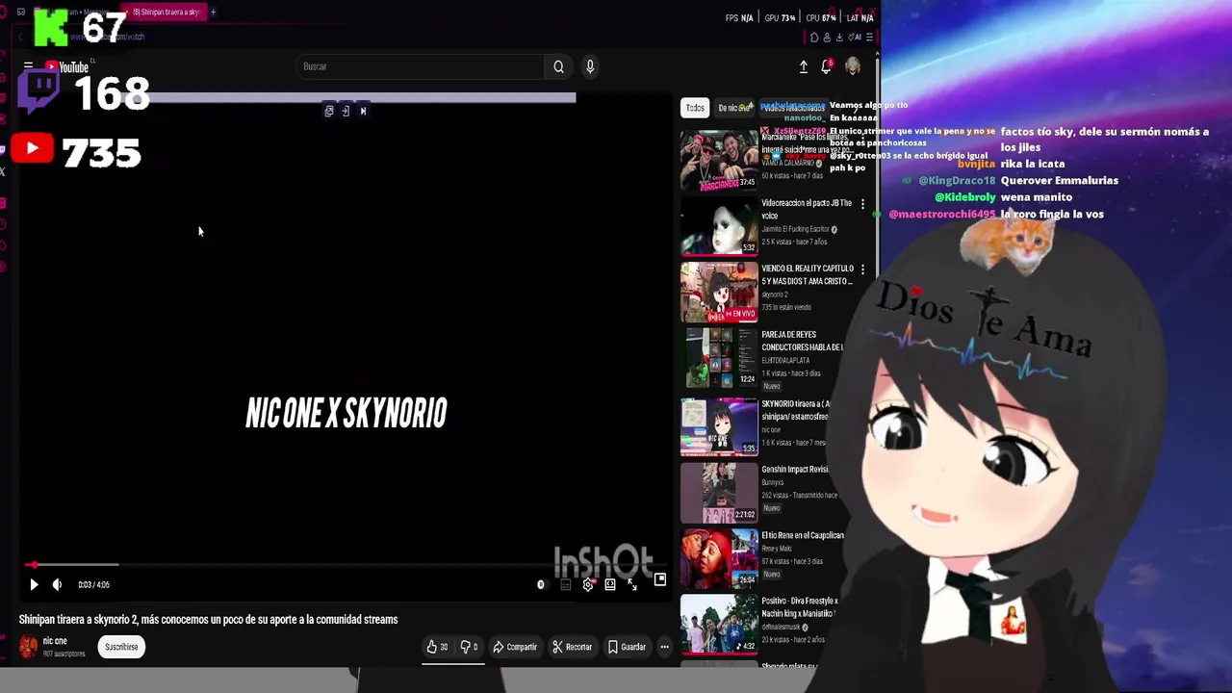Open options for Videoreaccion al pacto video
The height and width of the screenshot is (693, 1232).
tap(862, 204)
